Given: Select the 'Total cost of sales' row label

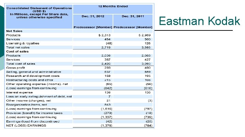Looking at the screenshot, I should coord(21,64).
